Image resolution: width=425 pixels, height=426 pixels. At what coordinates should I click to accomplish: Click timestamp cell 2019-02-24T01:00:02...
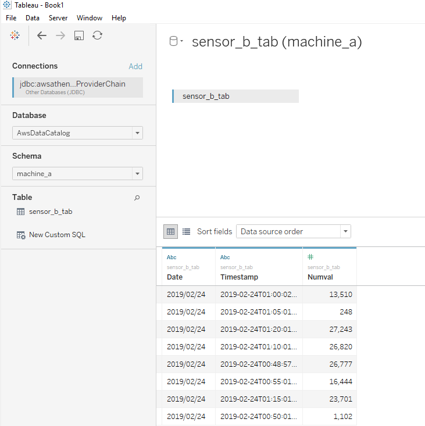259,295
